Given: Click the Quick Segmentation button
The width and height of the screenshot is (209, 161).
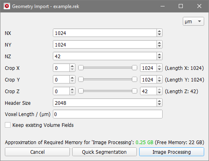Looking at the screenshot, I should [x=104, y=152].
